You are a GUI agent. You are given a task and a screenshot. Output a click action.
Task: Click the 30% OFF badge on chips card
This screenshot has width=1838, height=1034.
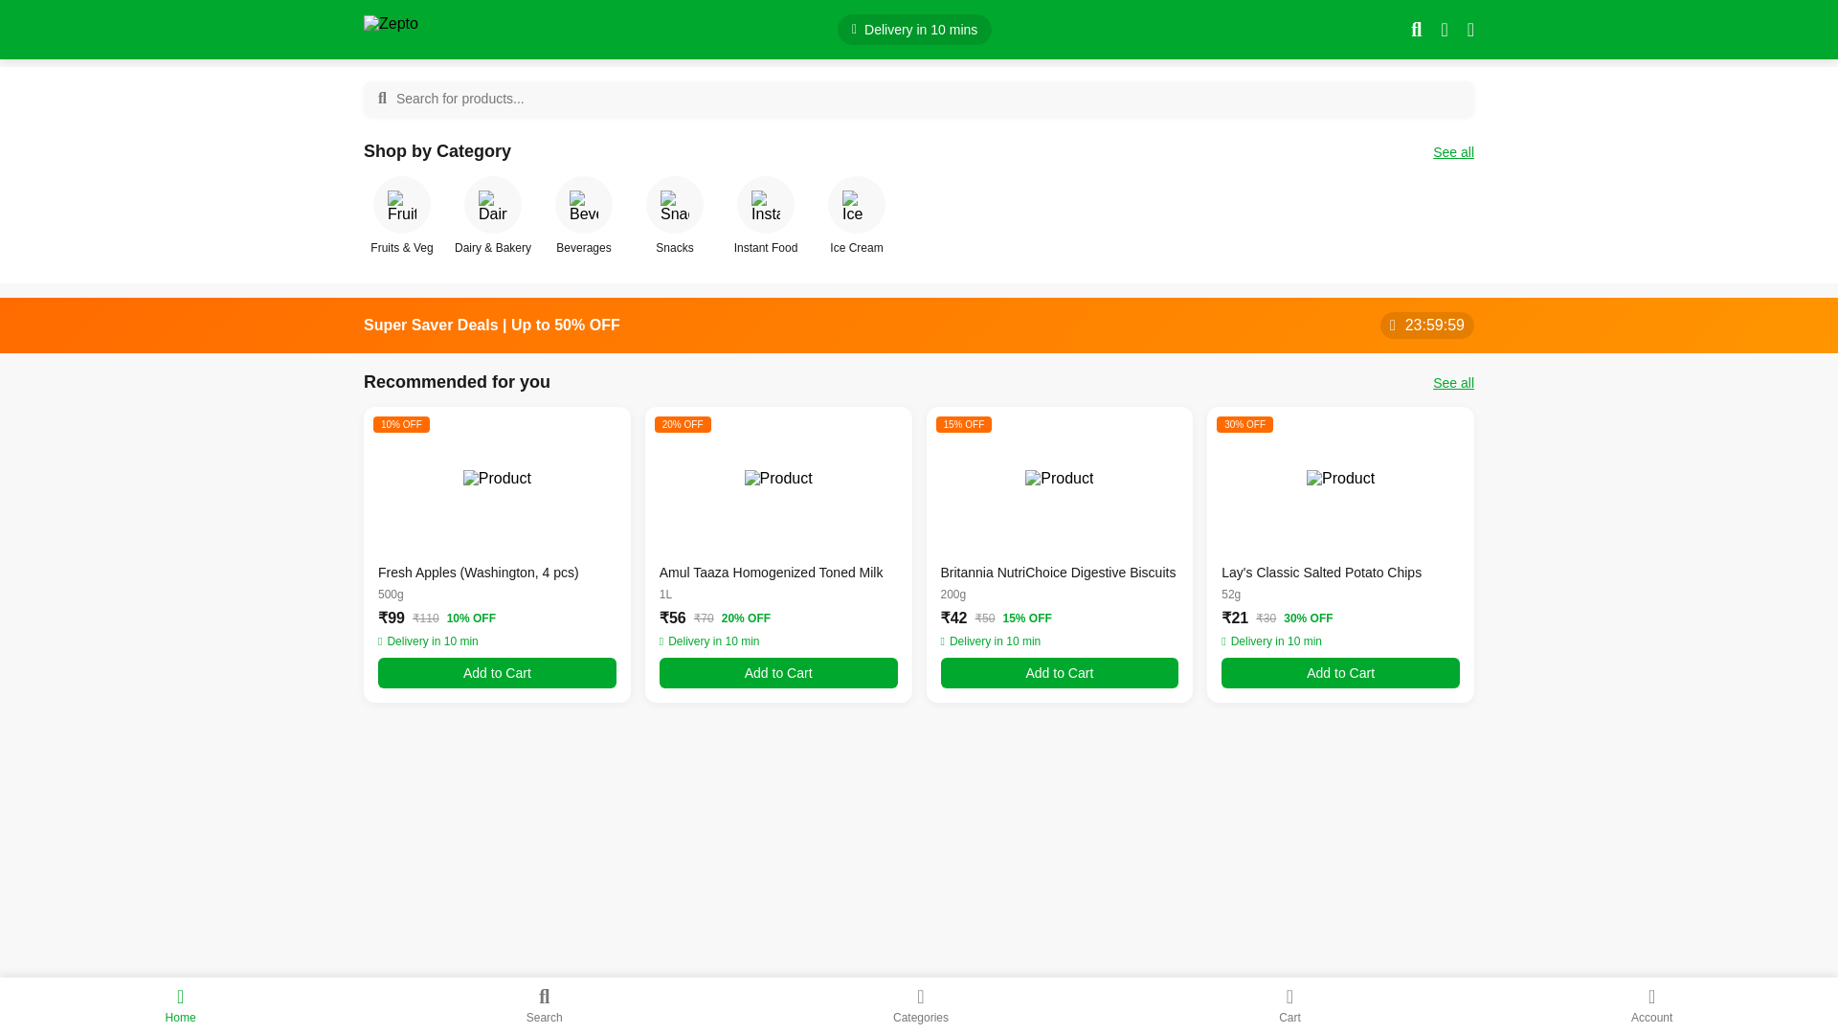coord(1244,424)
